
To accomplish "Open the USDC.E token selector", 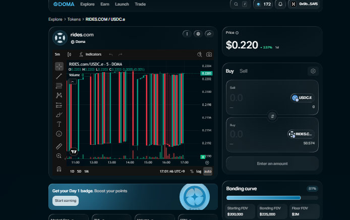I will click(x=303, y=98).
